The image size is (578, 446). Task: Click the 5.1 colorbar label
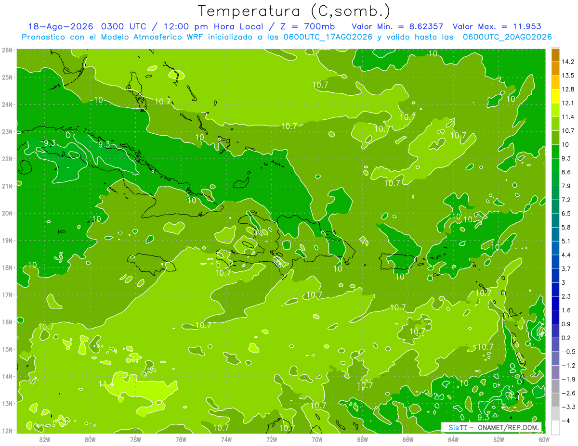pos(565,241)
